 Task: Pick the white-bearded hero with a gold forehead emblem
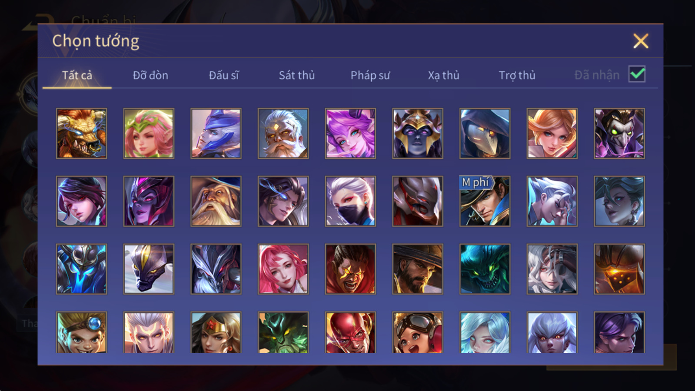coord(283,133)
